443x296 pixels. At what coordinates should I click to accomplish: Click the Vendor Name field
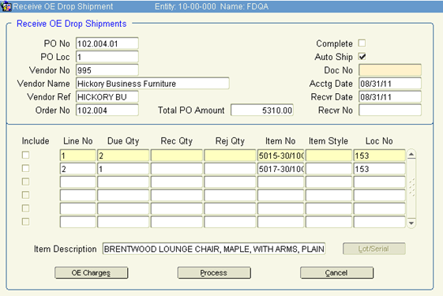[152, 84]
